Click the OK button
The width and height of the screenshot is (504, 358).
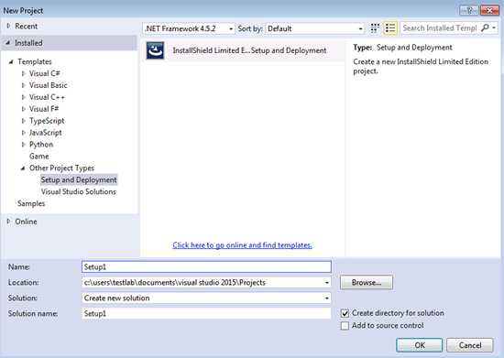click(420, 345)
